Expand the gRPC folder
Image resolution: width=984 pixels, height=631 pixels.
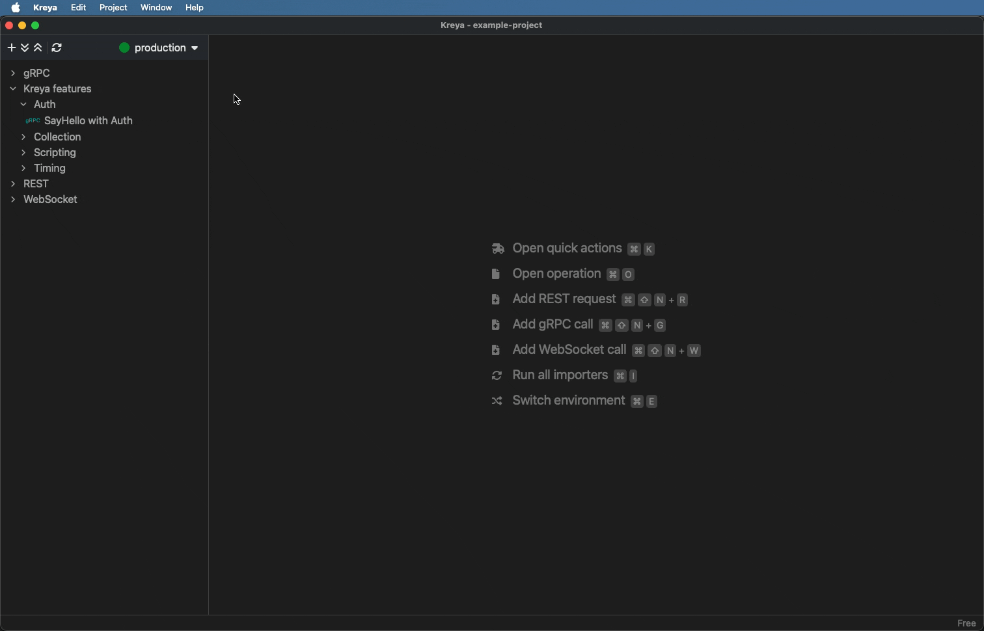[x=13, y=73]
